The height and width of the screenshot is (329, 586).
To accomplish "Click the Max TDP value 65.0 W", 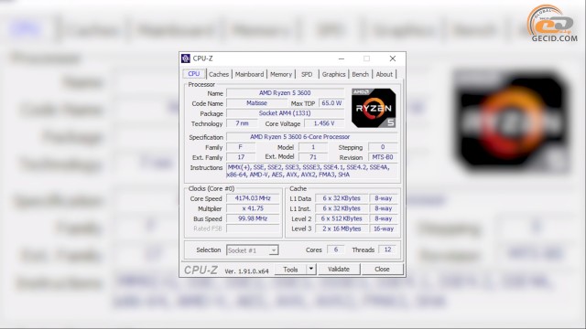I will 331,103.
